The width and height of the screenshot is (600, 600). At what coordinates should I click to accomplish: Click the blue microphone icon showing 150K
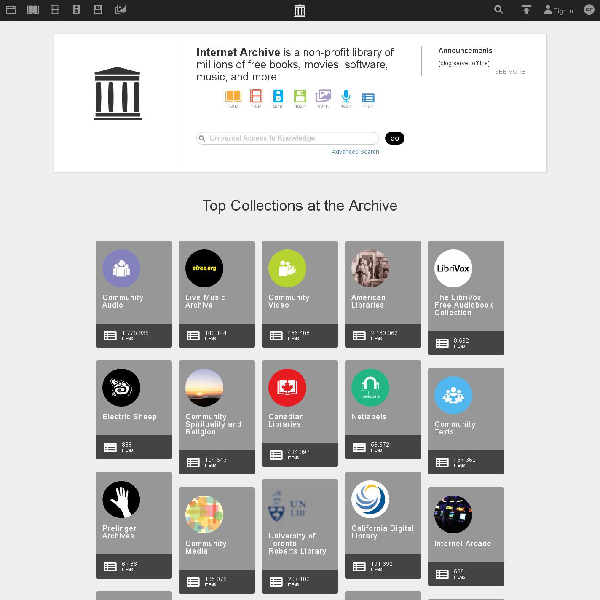point(346,96)
